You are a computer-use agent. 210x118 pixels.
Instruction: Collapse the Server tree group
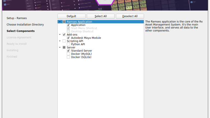coord(60,48)
